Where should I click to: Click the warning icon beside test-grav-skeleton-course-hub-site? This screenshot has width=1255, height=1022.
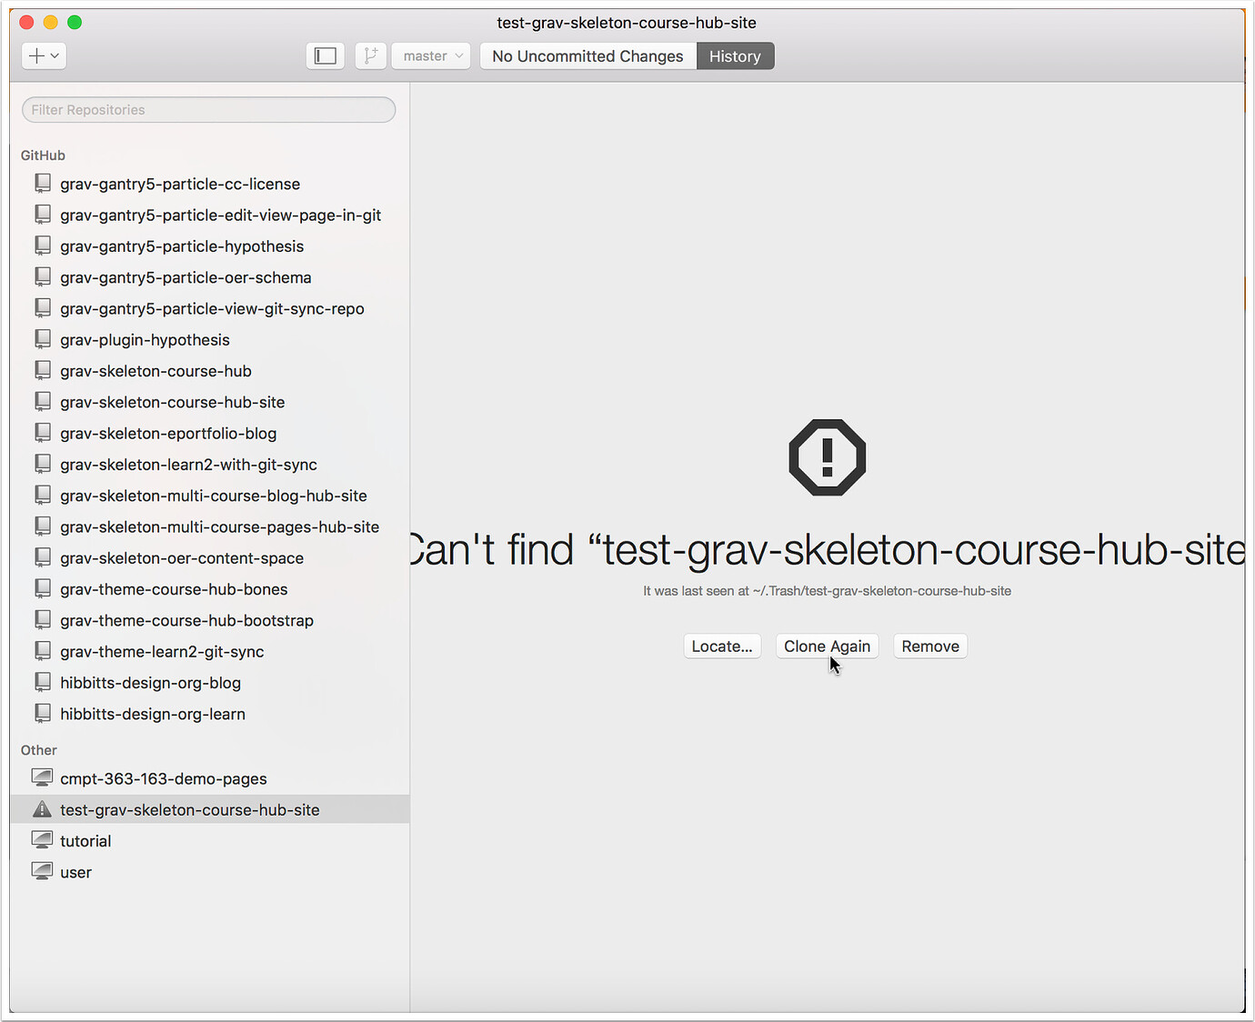click(x=42, y=808)
